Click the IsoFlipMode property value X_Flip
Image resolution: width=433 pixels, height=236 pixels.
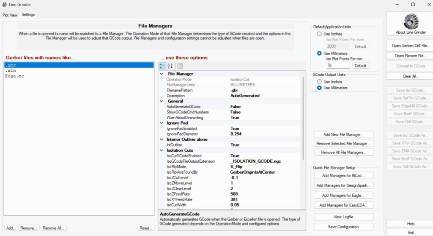coord(236,167)
